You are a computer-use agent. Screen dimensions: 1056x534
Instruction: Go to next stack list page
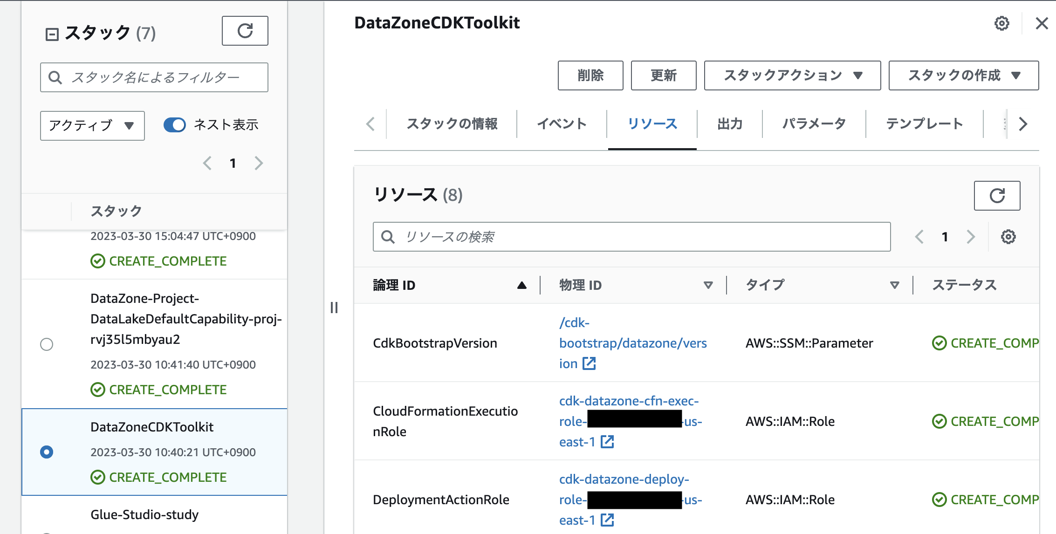click(x=259, y=163)
